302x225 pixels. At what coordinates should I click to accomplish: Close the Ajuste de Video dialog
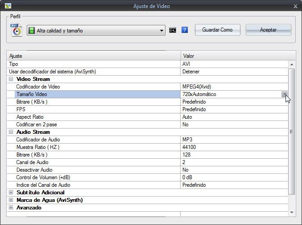[295, 6]
